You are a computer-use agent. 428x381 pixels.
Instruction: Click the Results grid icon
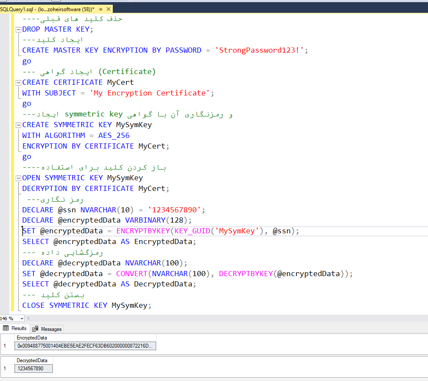tap(6, 328)
